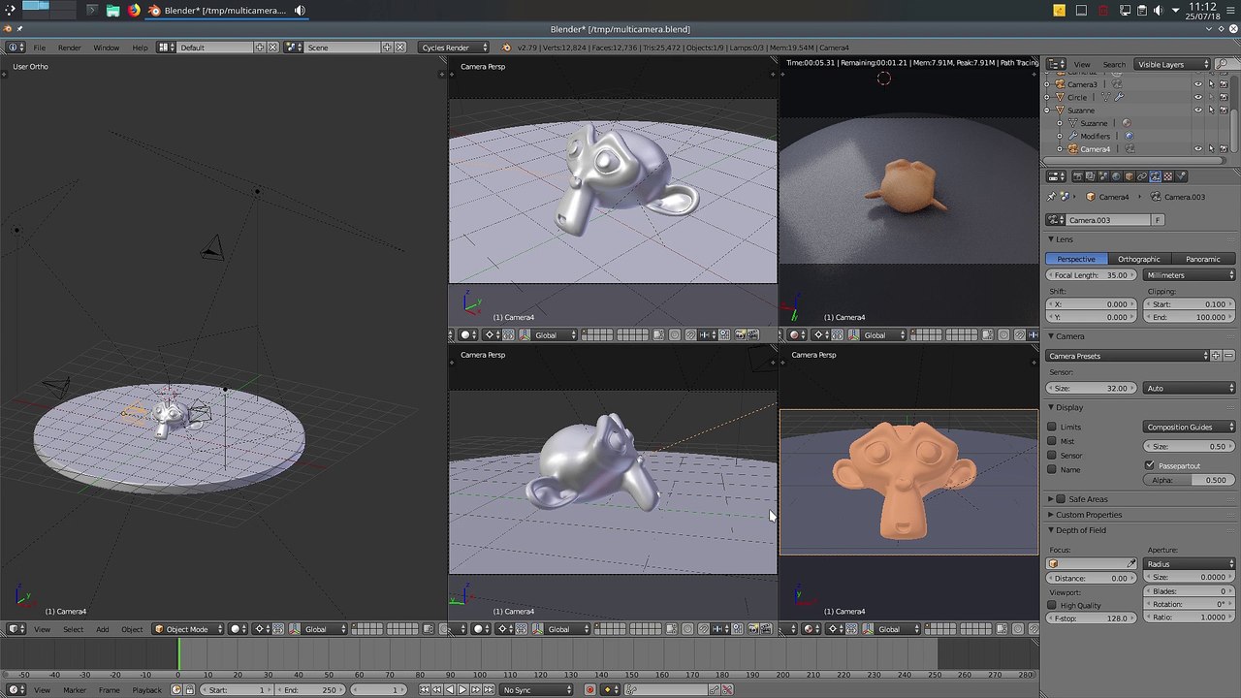Open the Render menu
The height and width of the screenshot is (698, 1241).
[x=70, y=48]
